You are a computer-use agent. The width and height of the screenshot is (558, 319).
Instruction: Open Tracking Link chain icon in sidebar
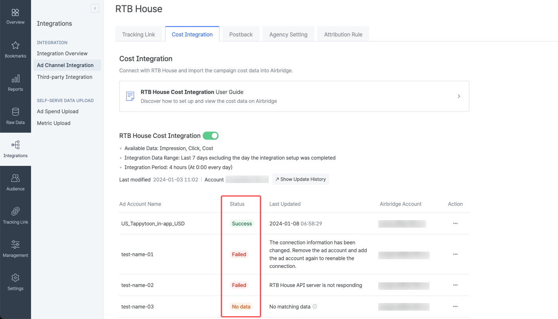15,211
